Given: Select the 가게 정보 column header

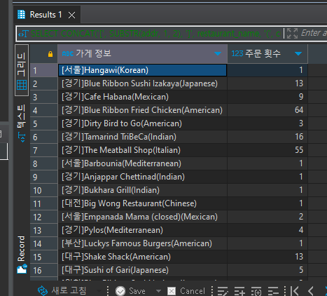Looking at the screenshot, I should point(142,54).
